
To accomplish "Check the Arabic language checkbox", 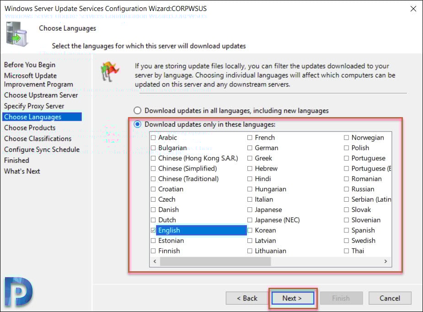I will click(153, 138).
